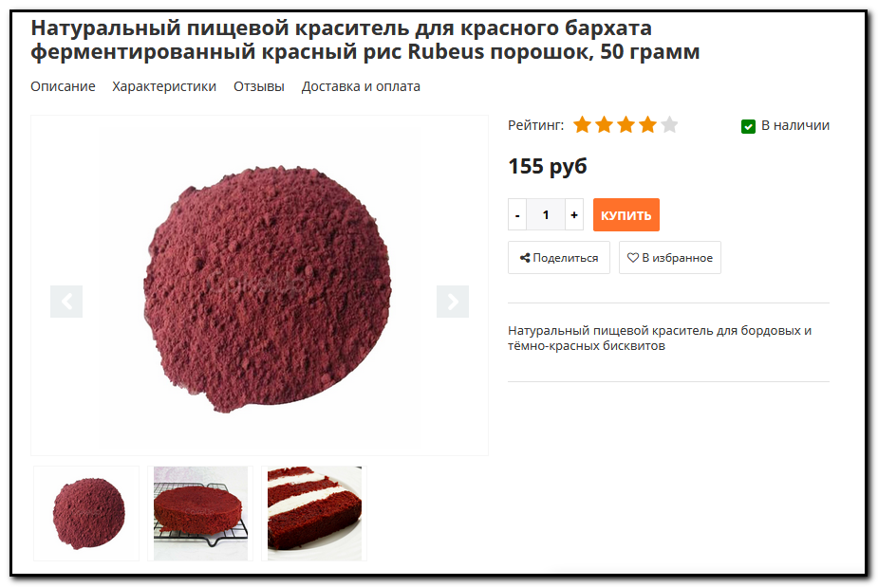Decrease quantity with minus button
The image size is (878, 587).
point(517,215)
